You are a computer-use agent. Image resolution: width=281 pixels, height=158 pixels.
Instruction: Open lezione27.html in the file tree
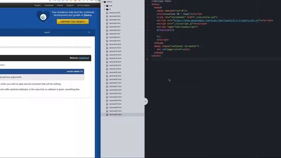coord(115,104)
